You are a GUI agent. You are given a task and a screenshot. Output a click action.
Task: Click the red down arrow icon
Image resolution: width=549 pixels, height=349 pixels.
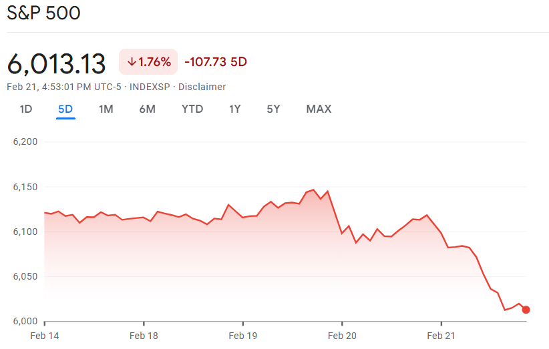132,62
